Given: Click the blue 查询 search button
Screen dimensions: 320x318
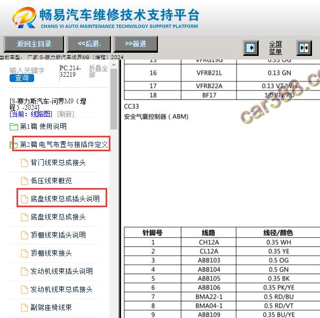Looking at the screenshot, I should (x=22, y=78).
